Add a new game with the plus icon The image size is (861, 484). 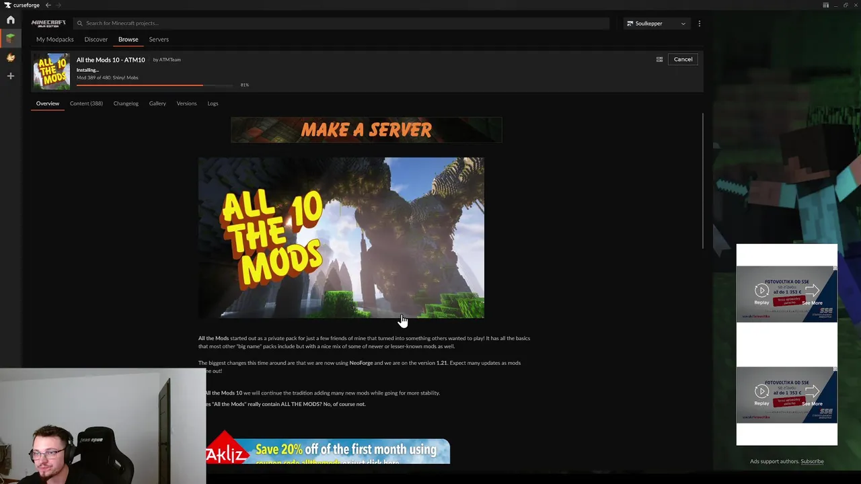[10, 76]
